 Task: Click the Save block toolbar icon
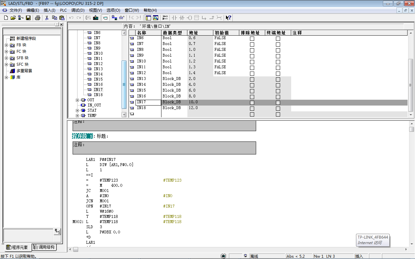pyautogui.click(x=28, y=18)
